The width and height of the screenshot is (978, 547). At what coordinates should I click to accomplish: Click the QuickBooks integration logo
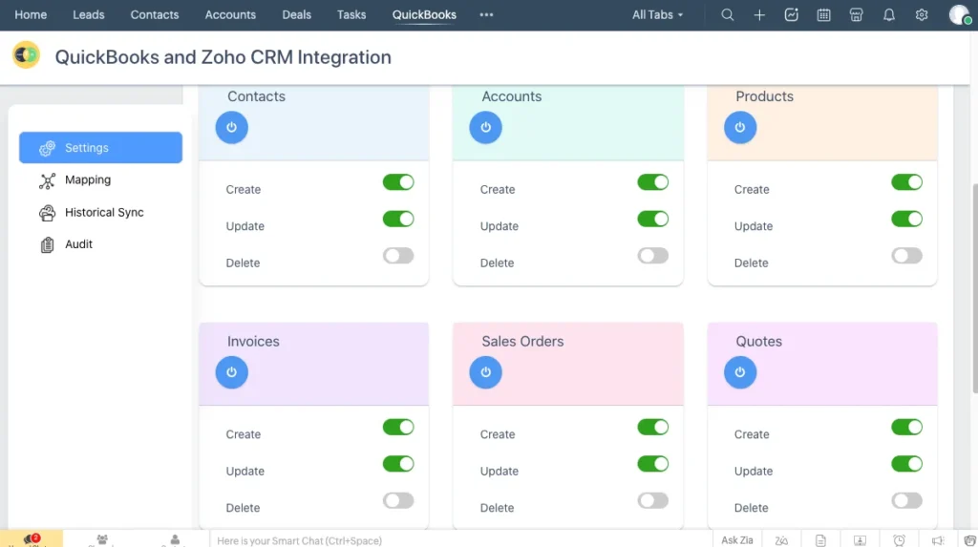(26, 54)
